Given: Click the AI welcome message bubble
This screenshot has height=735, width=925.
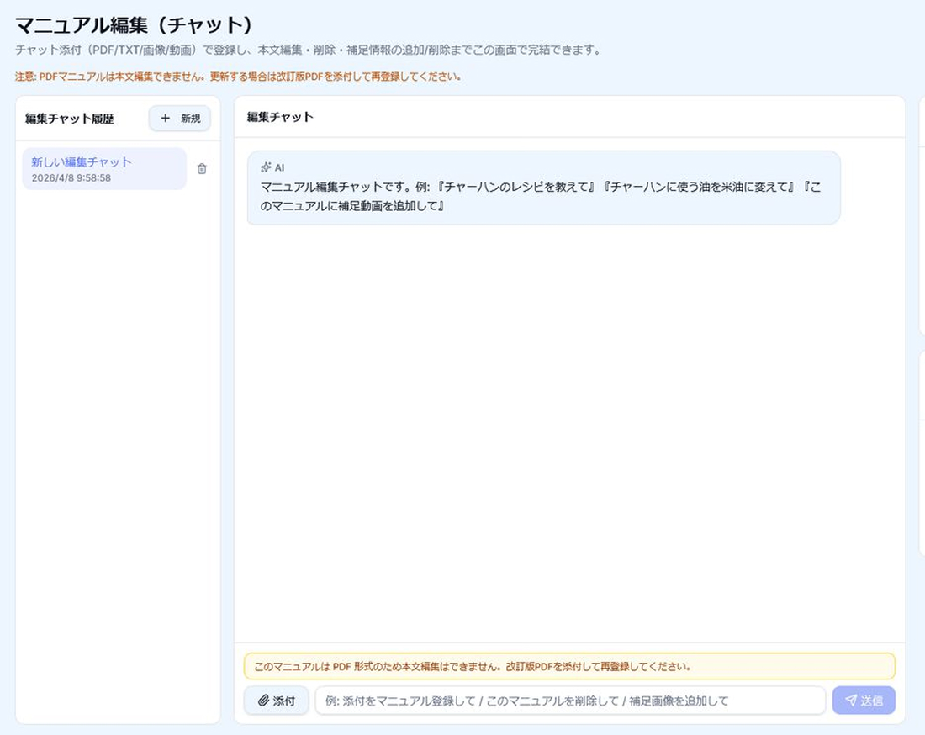Looking at the screenshot, I should 543,187.
